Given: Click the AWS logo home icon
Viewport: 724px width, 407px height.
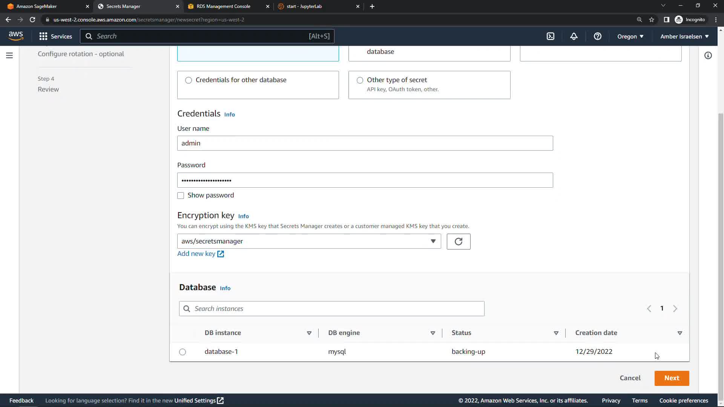Looking at the screenshot, I should [x=16, y=36].
